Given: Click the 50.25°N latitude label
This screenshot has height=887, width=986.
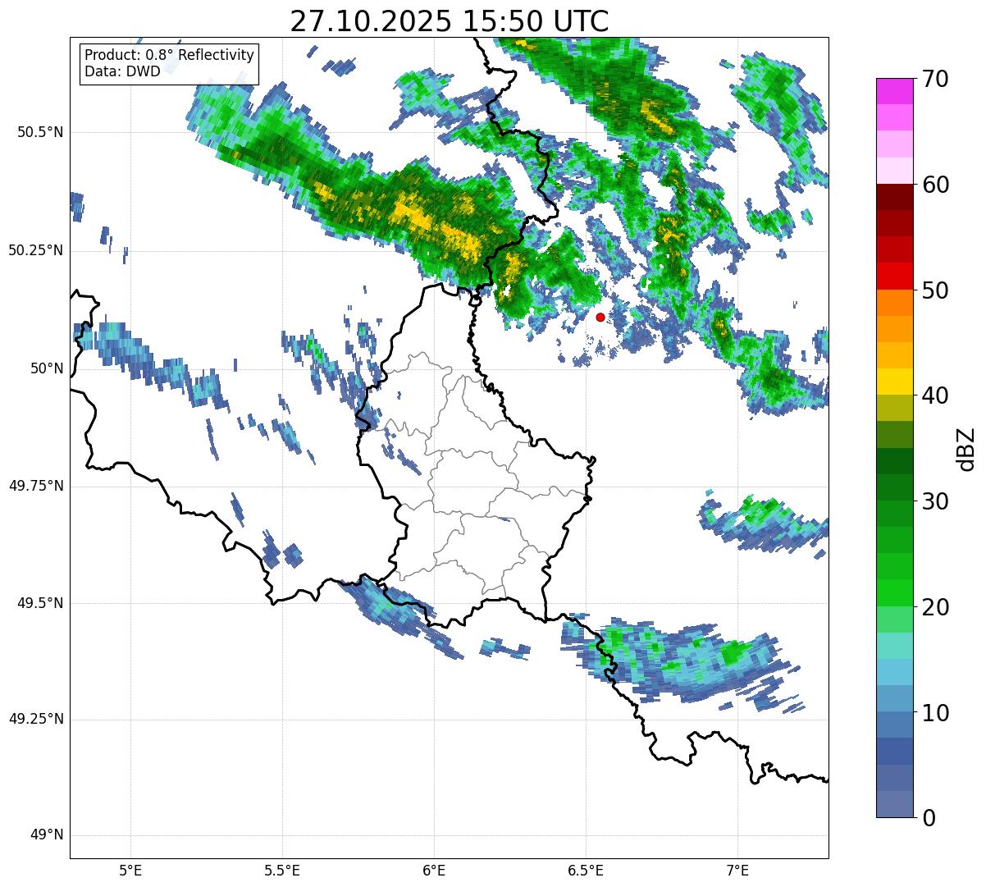Looking at the screenshot, I should click(x=36, y=250).
